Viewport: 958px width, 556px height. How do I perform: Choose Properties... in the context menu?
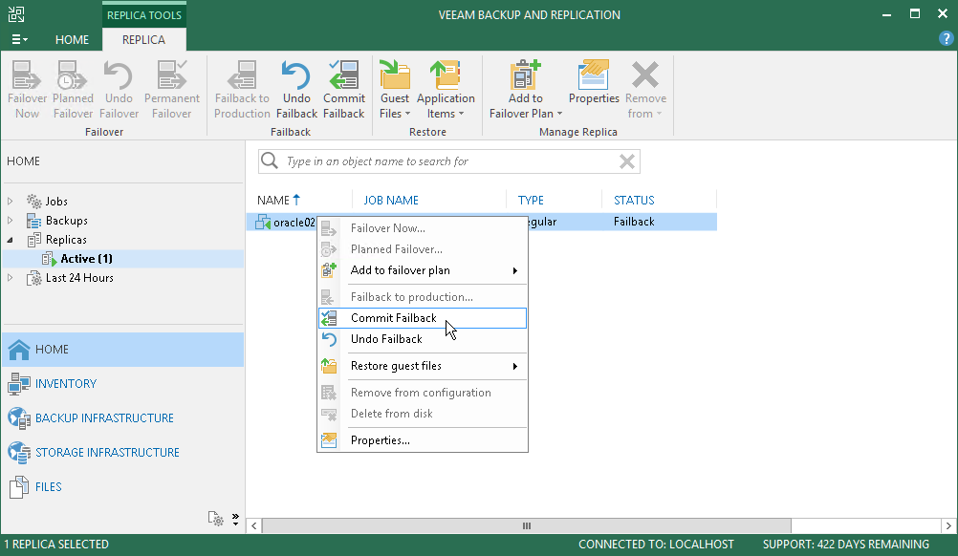pos(423,440)
